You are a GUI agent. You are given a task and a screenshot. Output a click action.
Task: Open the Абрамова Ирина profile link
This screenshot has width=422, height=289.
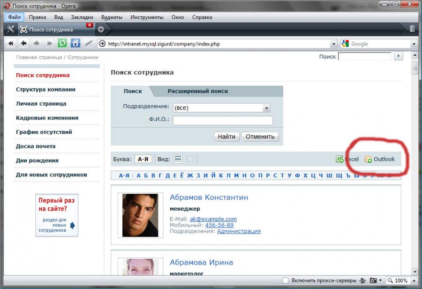point(201,262)
